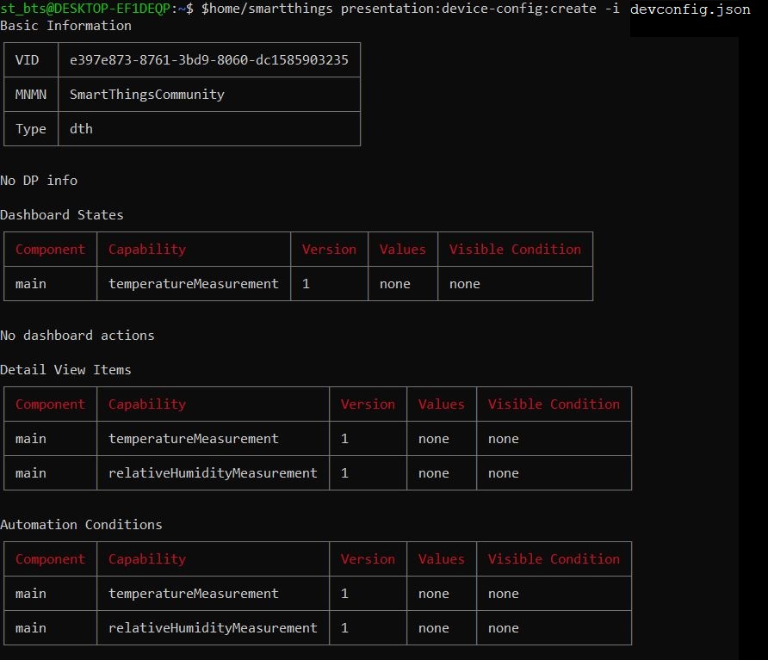Click the No DP info line
The width and height of the screenshot is (768, 660).
click(x=39, y=180)
